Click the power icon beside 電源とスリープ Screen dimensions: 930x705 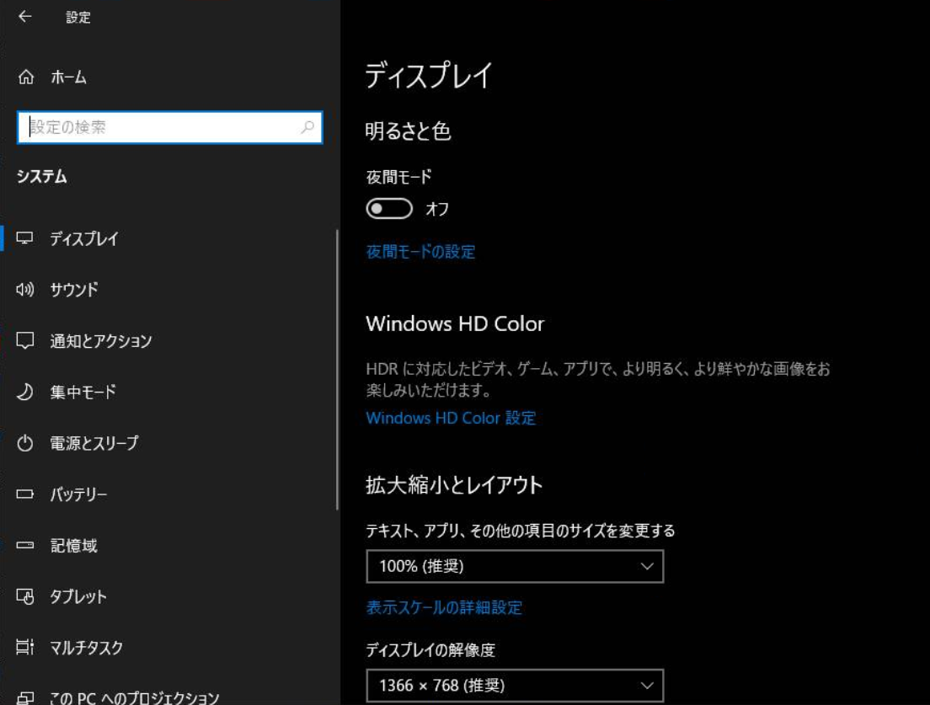tap(25, 443)
